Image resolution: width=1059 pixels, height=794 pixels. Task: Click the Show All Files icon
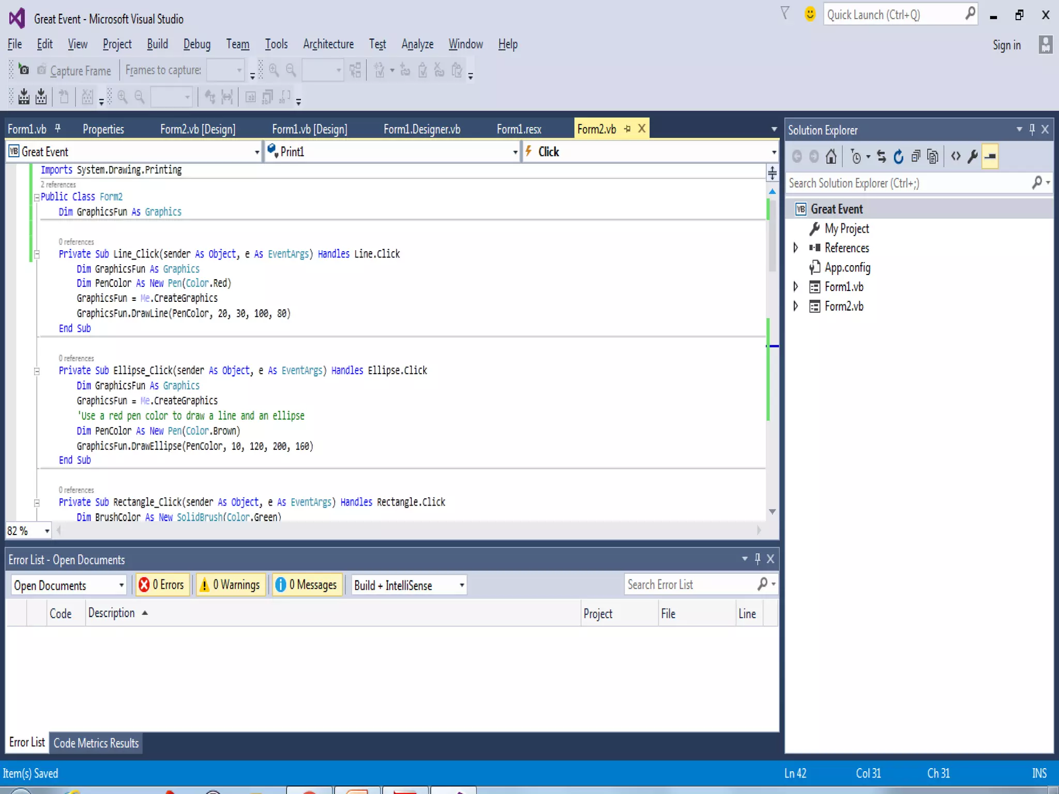(x=933, y=156)
